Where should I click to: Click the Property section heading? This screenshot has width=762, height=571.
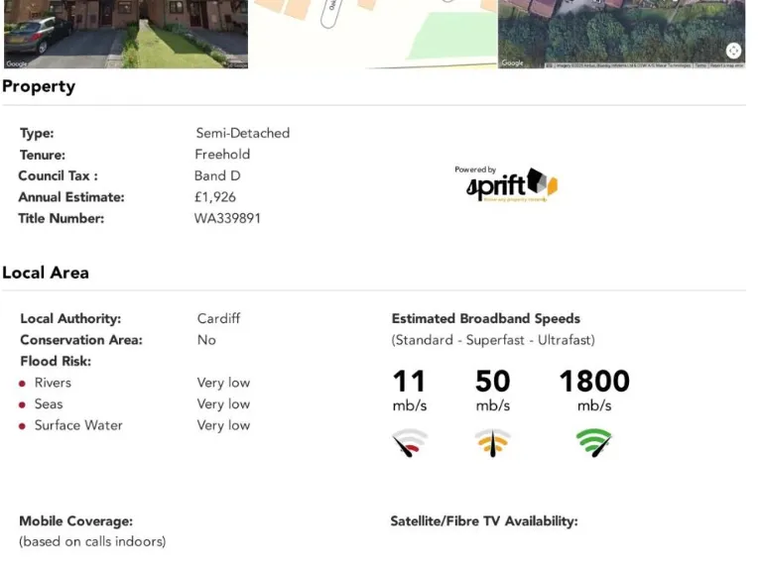[39, 86]
